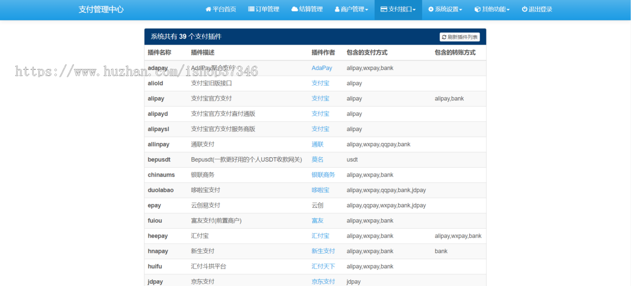This screenshot has width=631, height=286.
Task: Select the fuiou plugin name
Action: point(155,220)
